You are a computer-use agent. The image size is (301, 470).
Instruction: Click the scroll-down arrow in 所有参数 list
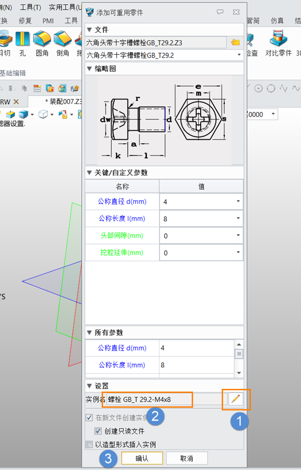239,373
